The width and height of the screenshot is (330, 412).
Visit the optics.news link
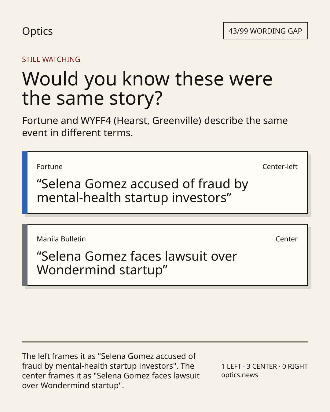tap(240, 375)
